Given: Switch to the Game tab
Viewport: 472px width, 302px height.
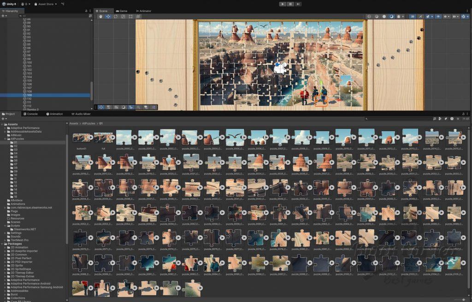Looking at the screenshot, I should (122, 11).
